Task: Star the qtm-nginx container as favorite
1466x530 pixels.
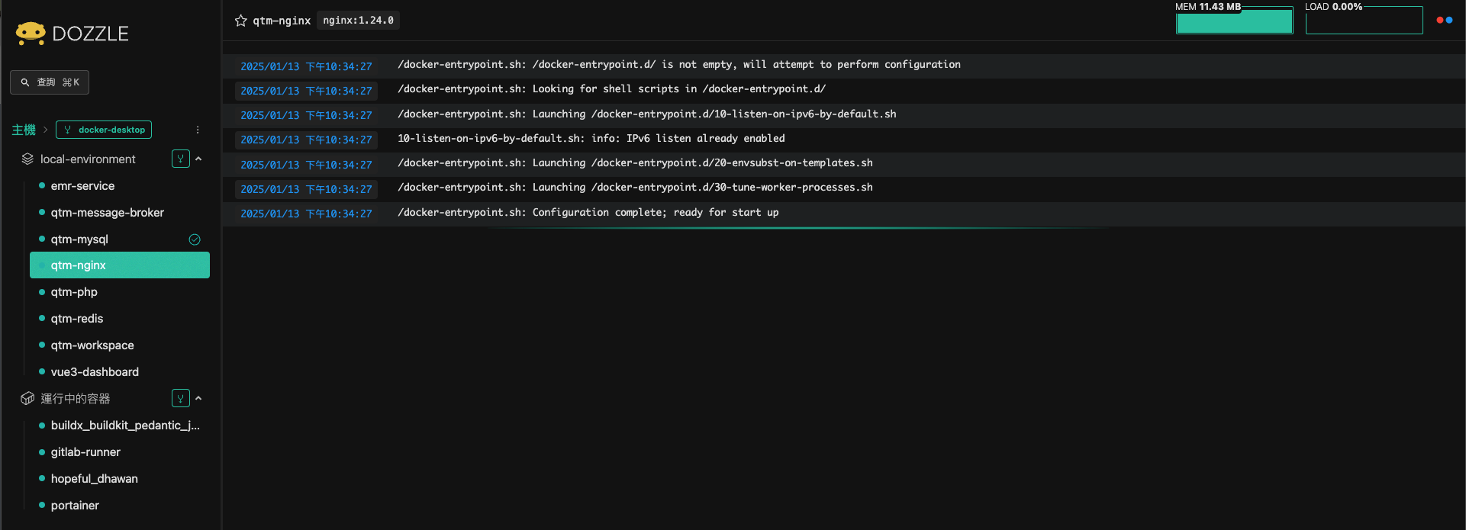Action: coord(241,21)
